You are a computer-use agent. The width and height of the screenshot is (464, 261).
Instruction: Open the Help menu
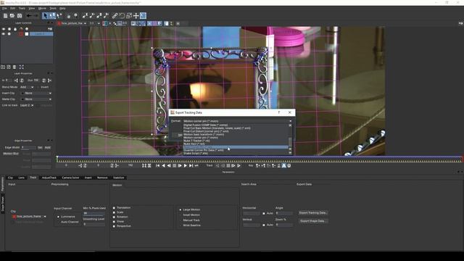[x=62, y=8]
